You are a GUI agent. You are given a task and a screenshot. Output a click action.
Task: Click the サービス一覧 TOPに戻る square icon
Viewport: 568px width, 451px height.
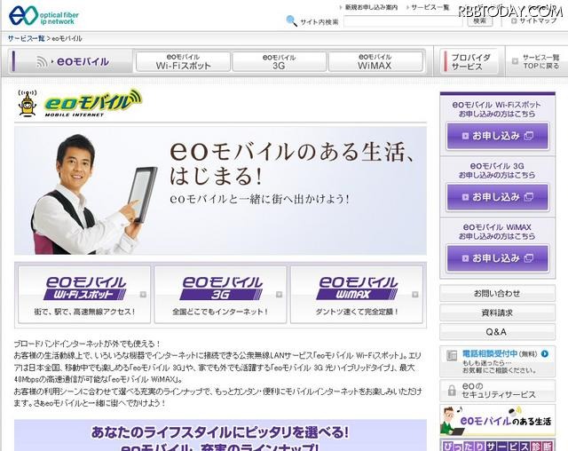pos(515,61)
